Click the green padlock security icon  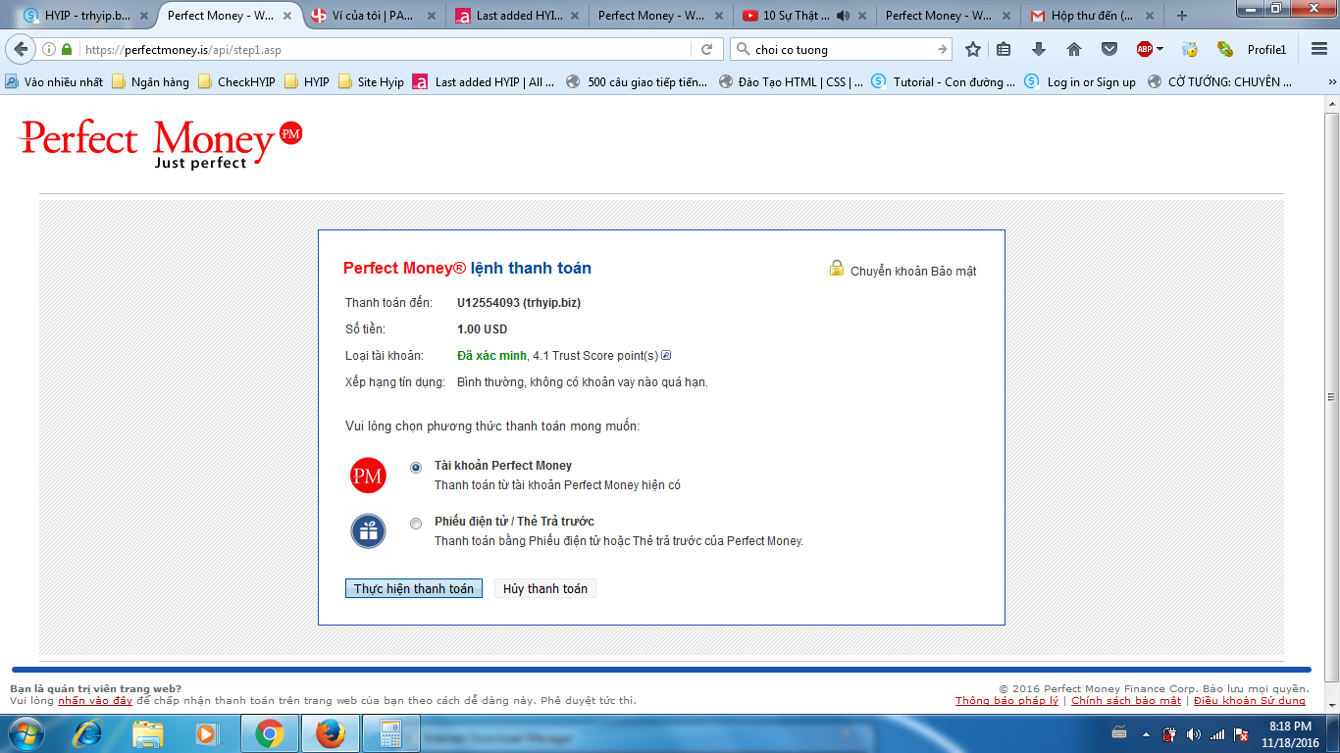click(67, 50)
